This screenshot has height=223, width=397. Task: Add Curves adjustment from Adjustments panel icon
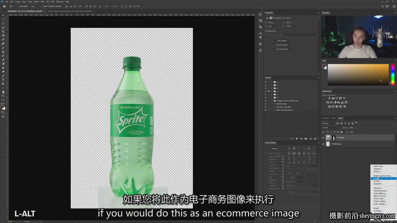(x=337, y=98)
